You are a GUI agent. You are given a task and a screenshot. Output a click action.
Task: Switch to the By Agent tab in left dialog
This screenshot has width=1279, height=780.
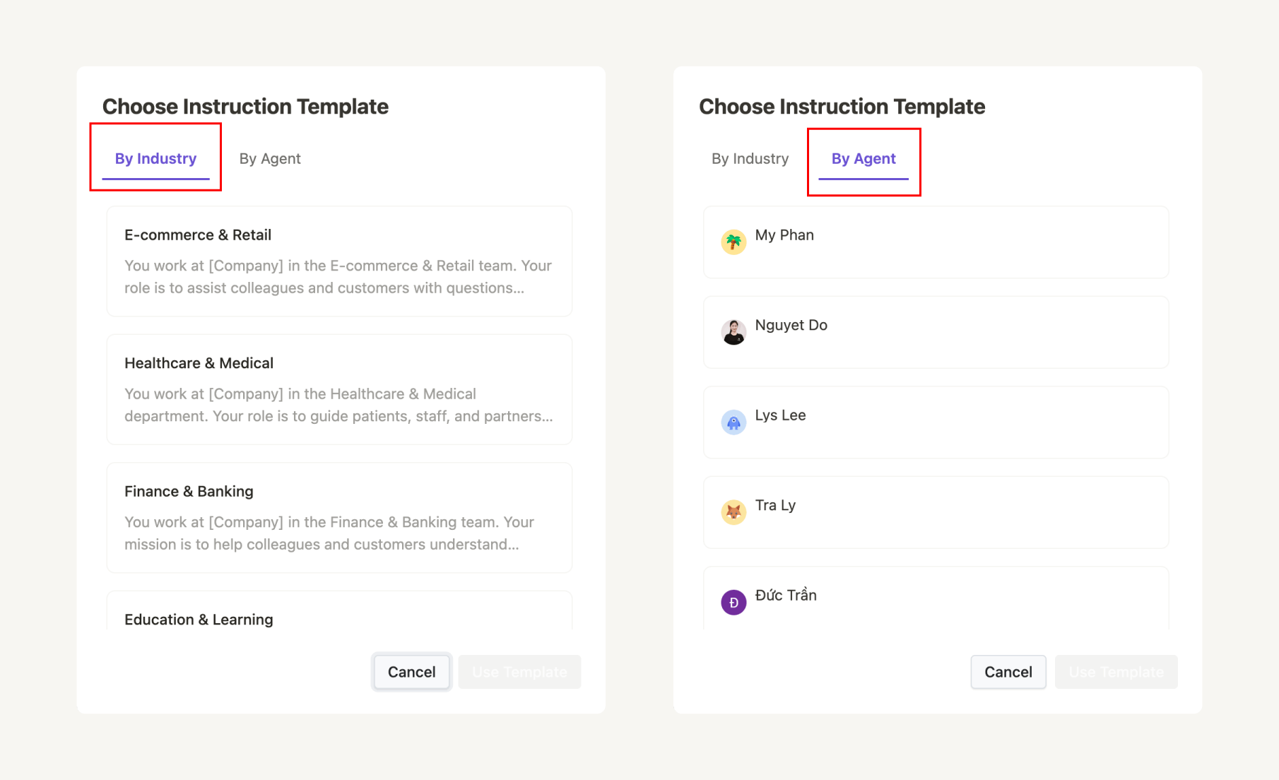tap(269, 158)
